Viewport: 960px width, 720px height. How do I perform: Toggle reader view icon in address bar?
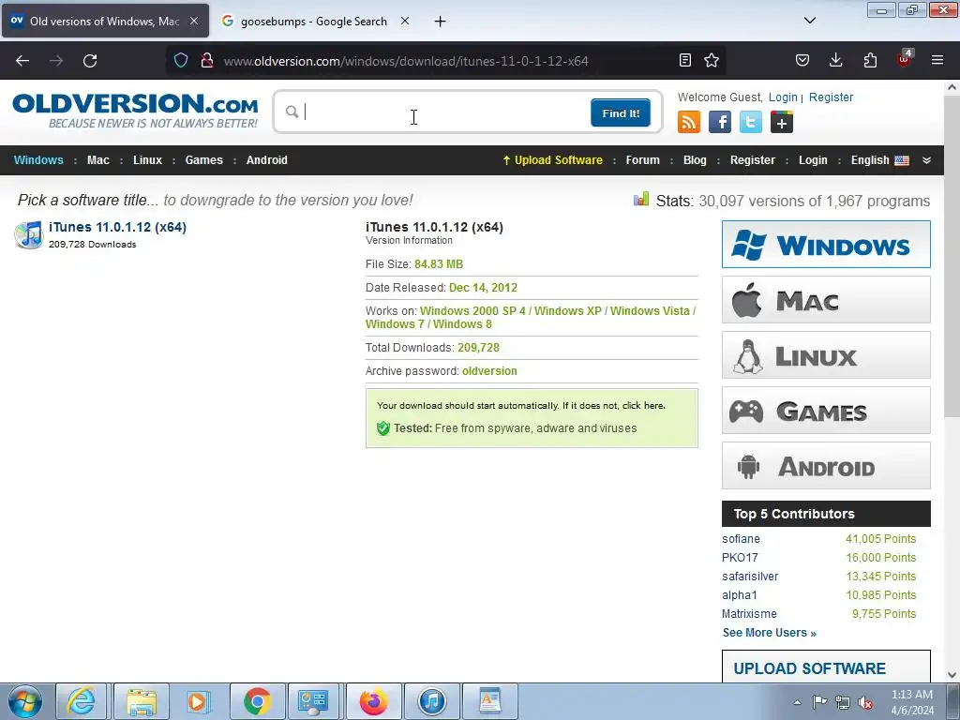[x=685, y=60]
